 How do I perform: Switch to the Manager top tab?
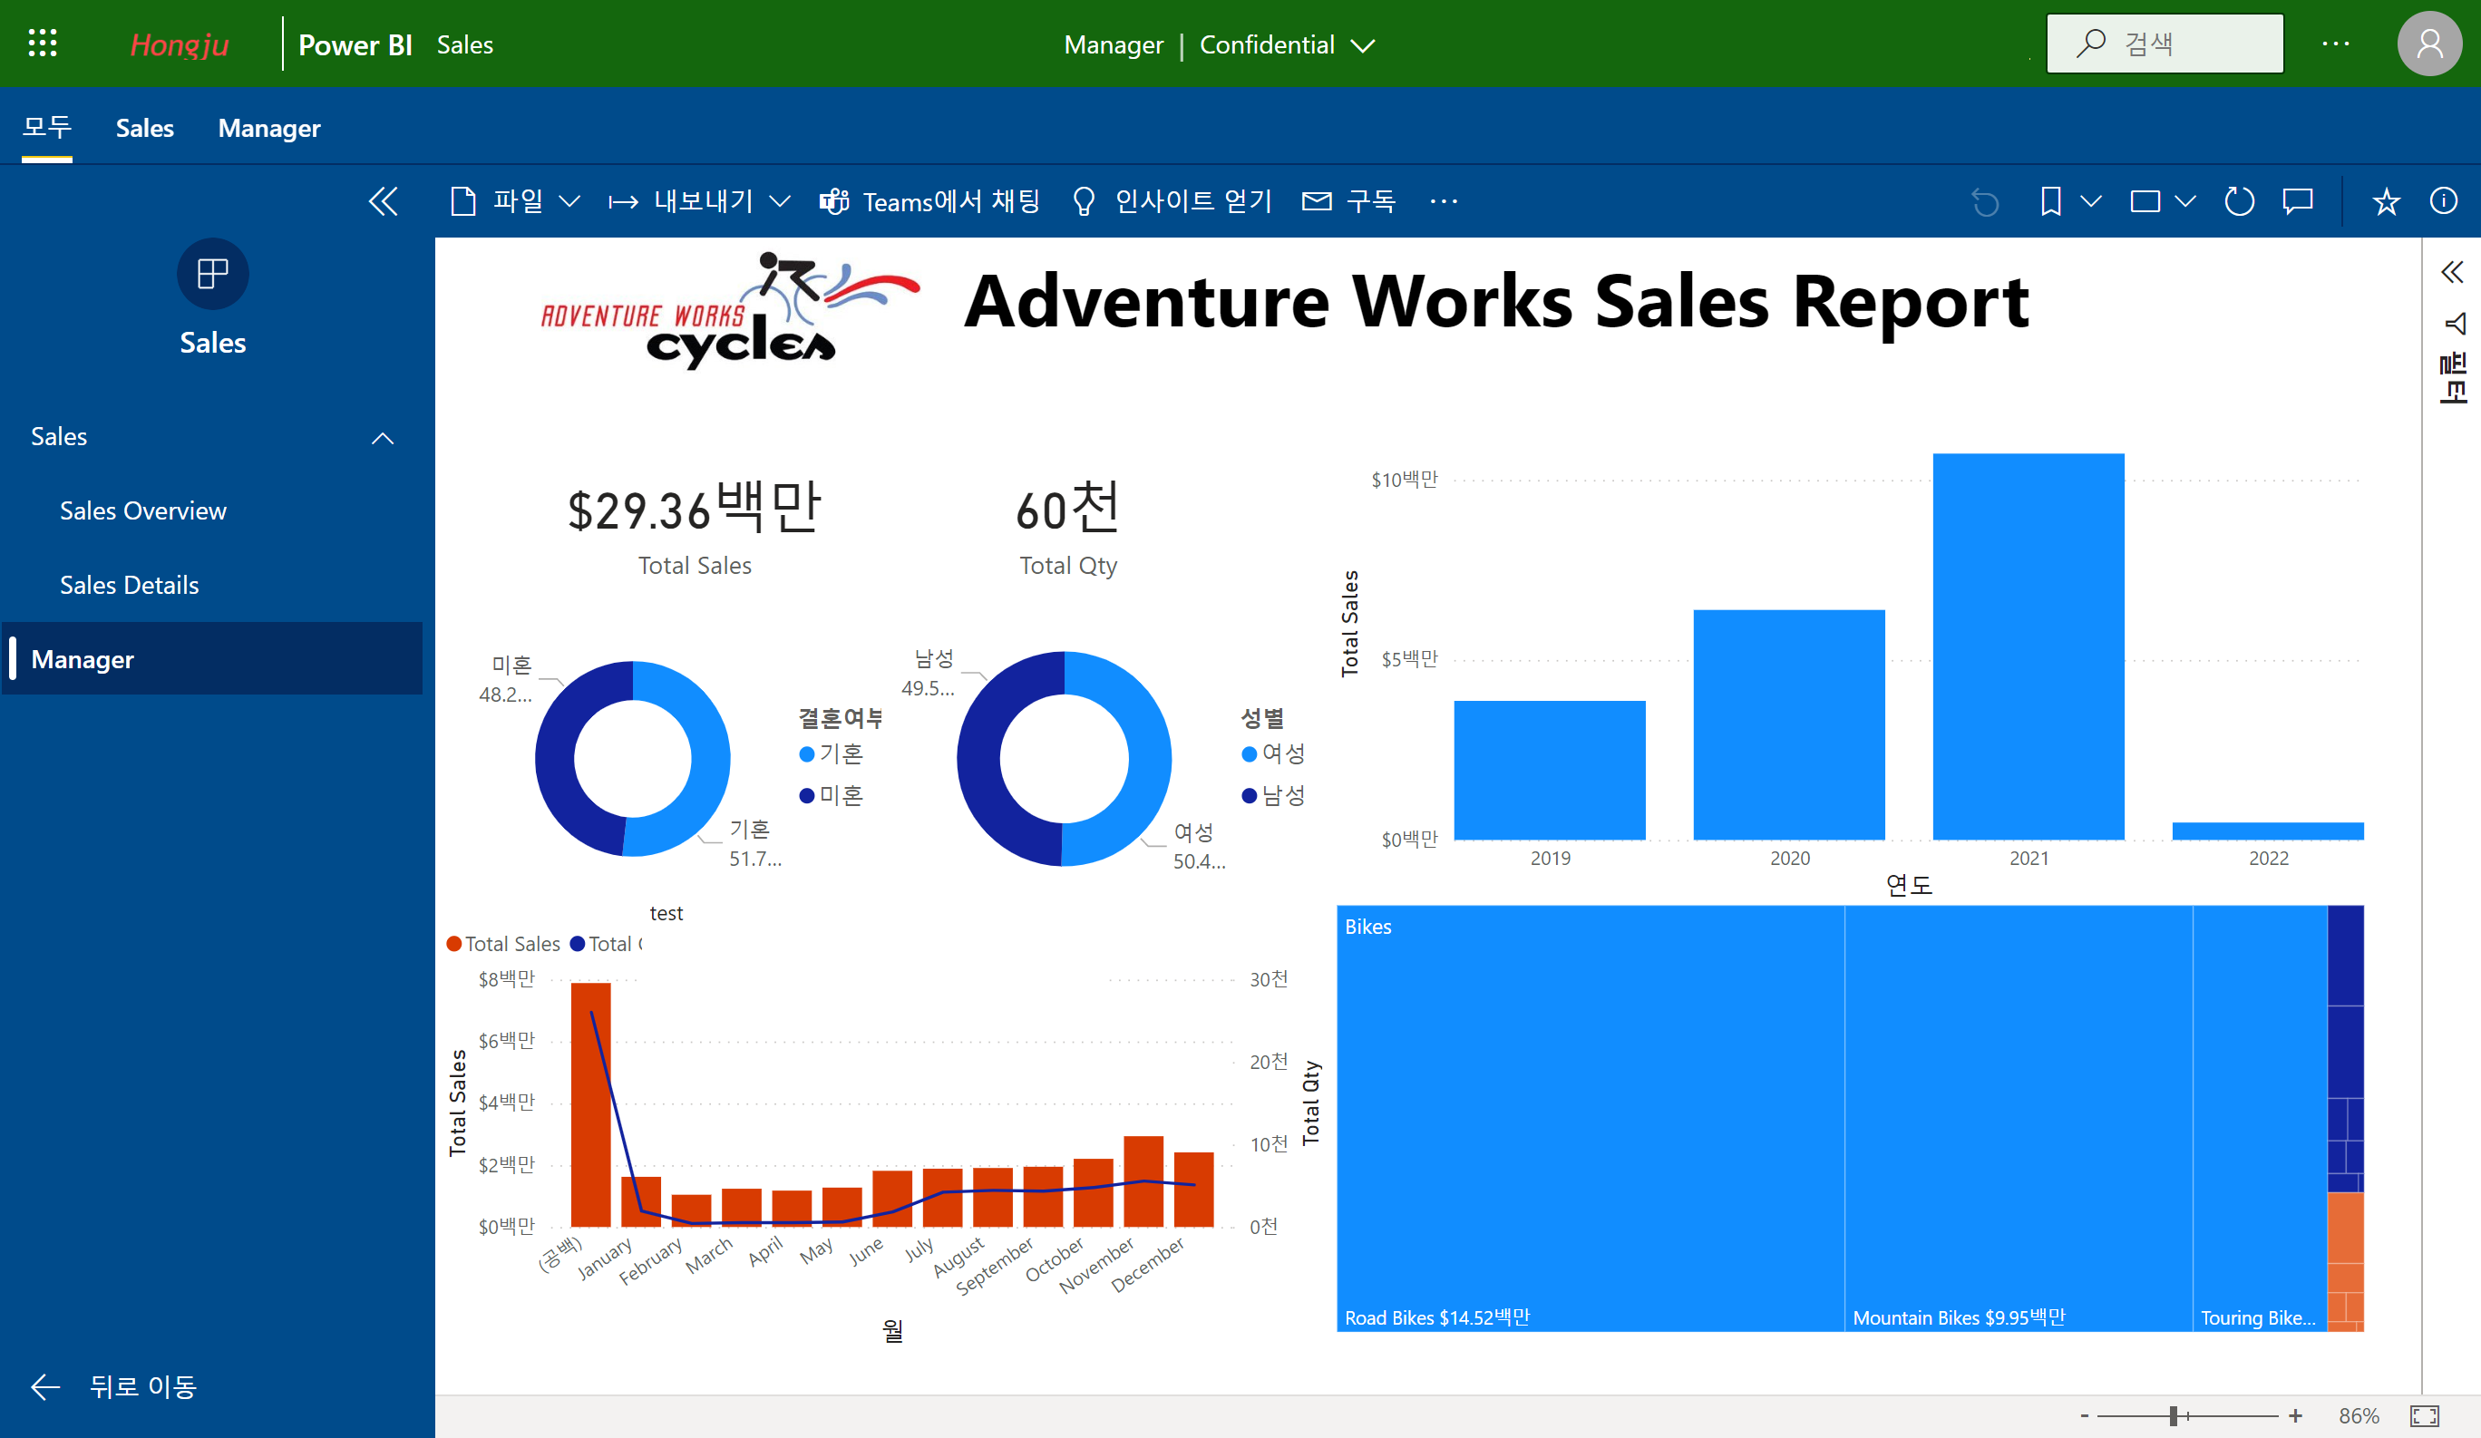pyautogui.click(x=268, y=128)
